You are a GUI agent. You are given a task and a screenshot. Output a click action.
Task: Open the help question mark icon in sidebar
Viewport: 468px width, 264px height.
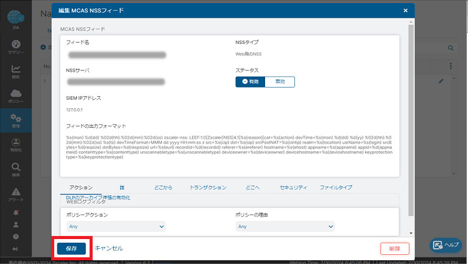(16, 237)
